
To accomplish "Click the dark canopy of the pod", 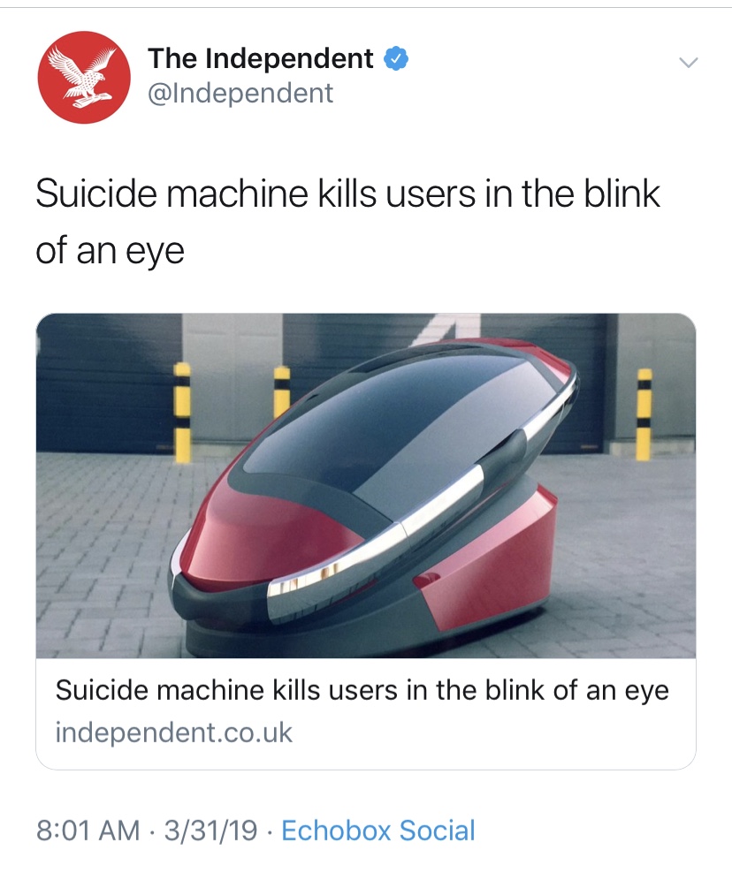I will (x=390, y=423).
